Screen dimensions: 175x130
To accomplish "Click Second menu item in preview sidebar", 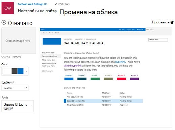I will click(50, 56).
